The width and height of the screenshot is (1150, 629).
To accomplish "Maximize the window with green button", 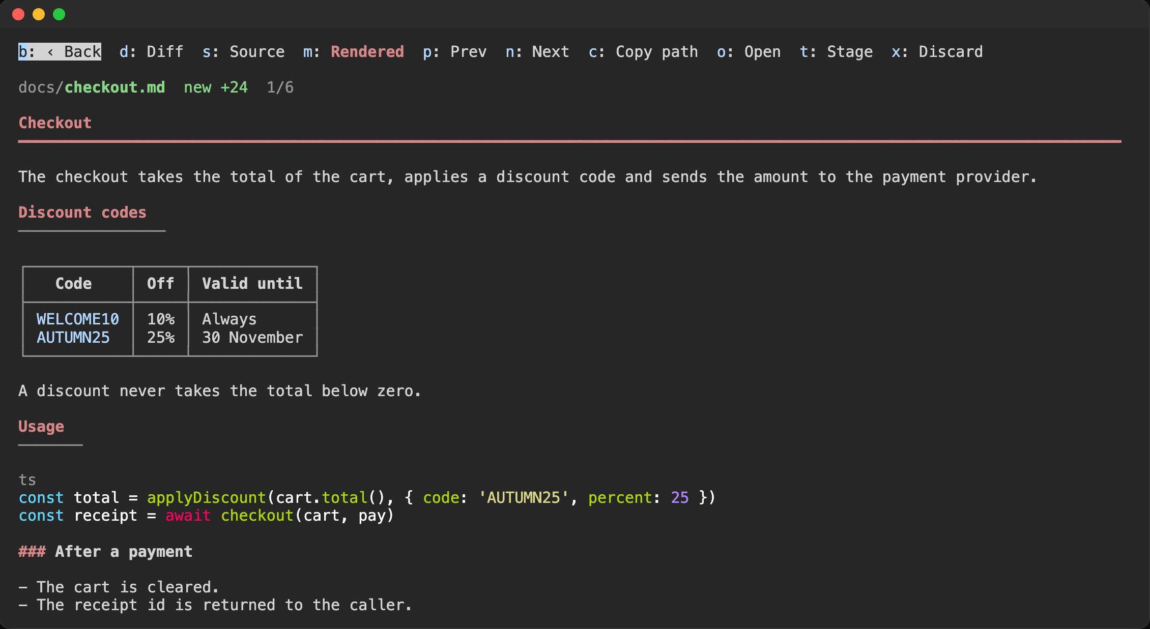I will [59, 14].
